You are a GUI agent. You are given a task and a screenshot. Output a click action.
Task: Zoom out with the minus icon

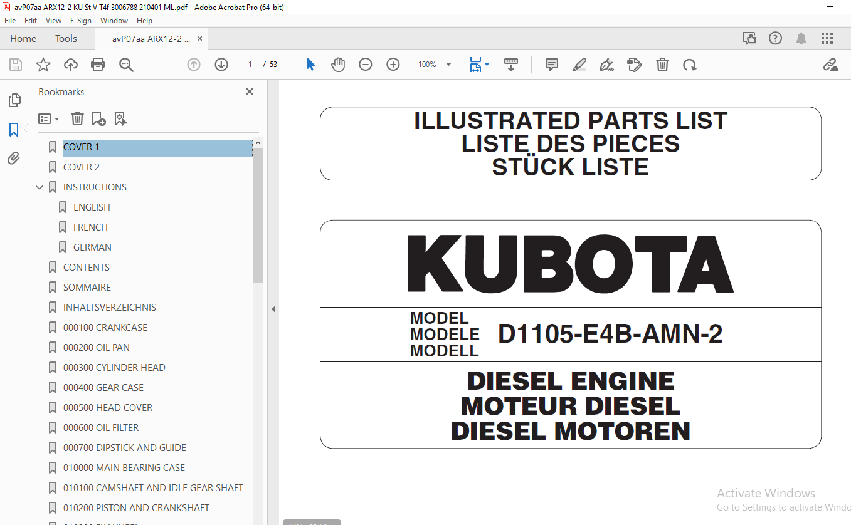[366, 65]
